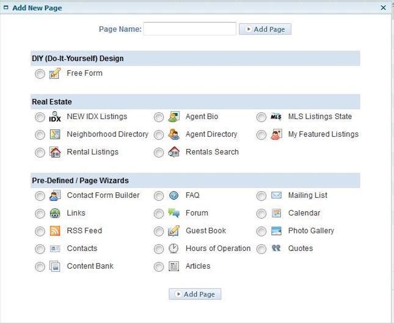Click the Forum speech bubbles icon
Viewport: 394px width, 323px height.
coord(173,214)
